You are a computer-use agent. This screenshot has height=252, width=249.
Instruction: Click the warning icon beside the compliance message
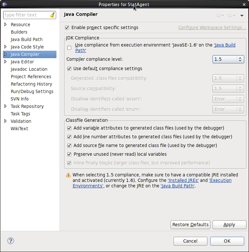68,175
